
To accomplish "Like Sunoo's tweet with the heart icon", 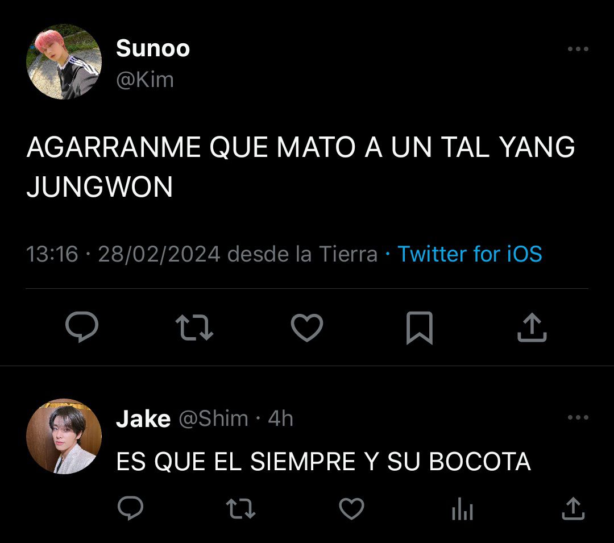I will [307, 328].
